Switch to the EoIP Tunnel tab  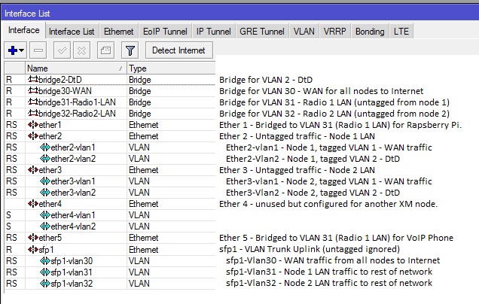165,31
